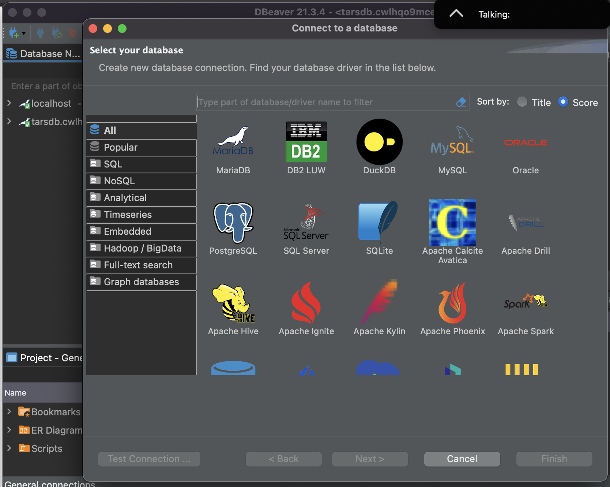
Task: Select Graph databases category
Action: click(x=142, y=282)
